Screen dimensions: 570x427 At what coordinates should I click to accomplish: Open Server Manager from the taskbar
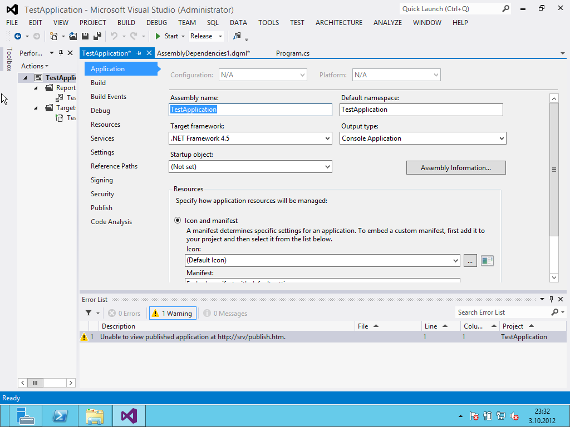26,416
